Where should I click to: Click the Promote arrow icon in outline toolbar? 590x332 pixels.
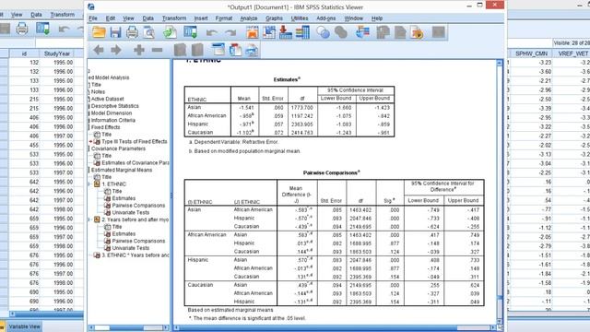point(99,50)
